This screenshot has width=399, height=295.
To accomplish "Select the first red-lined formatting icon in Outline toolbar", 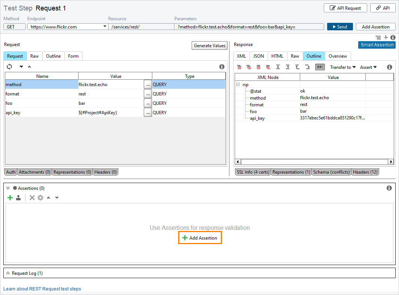I will 239,67.
